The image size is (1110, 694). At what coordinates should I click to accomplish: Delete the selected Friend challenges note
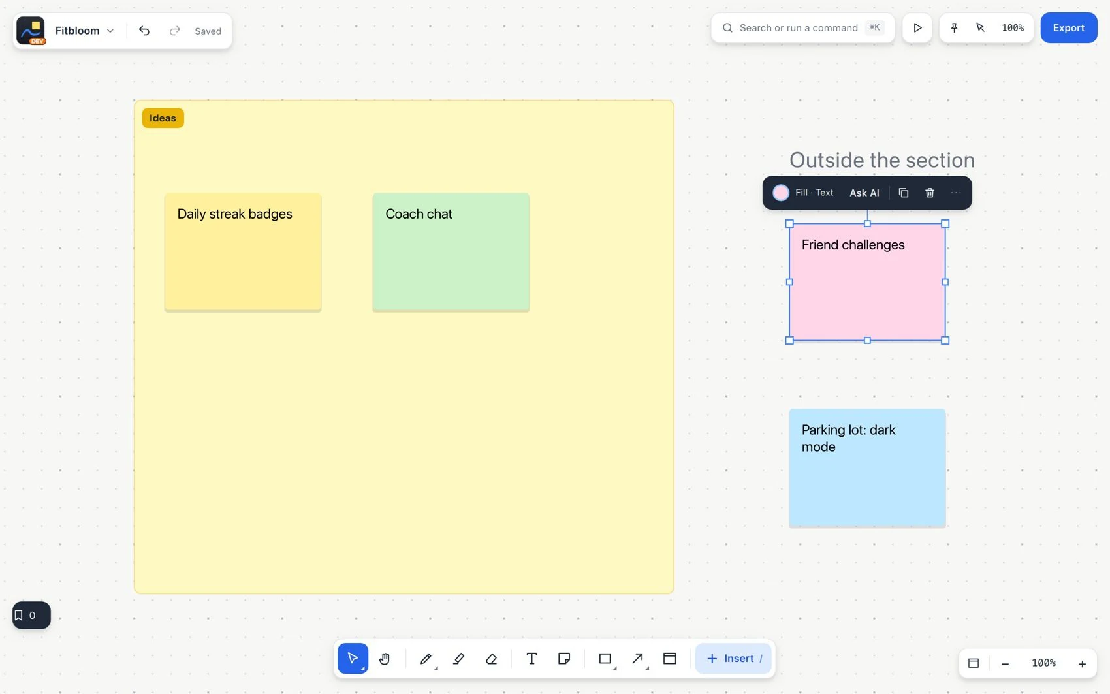pyautogui.click(x=930, y=193)
